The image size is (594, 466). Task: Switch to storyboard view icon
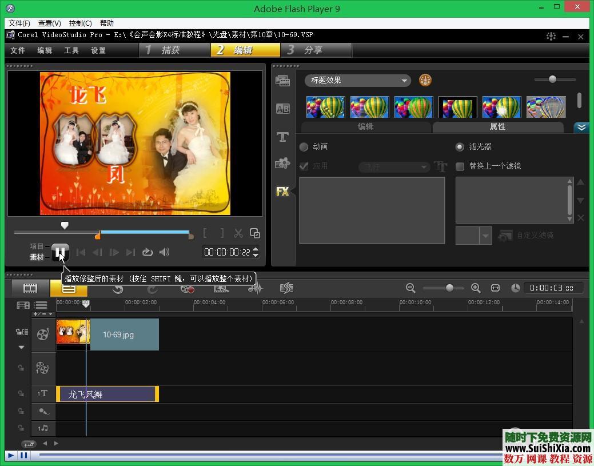coord(30,289)
